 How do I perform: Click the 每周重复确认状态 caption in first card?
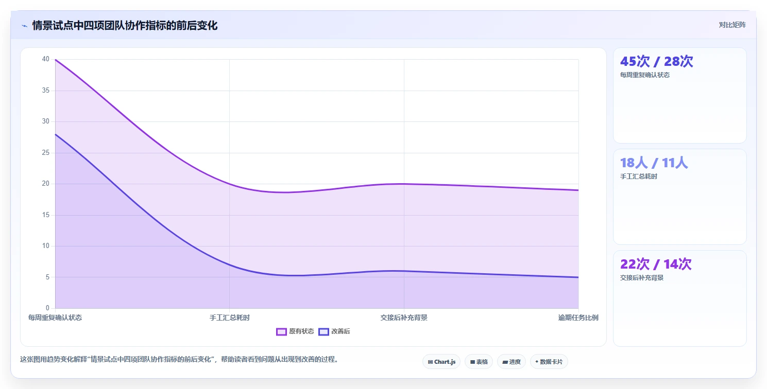[x=645, y=75]
